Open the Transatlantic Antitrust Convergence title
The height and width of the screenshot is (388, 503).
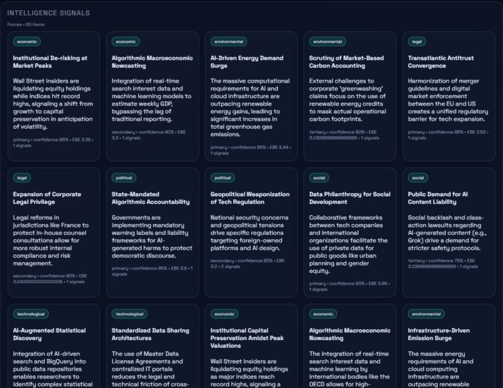[441, 62]
